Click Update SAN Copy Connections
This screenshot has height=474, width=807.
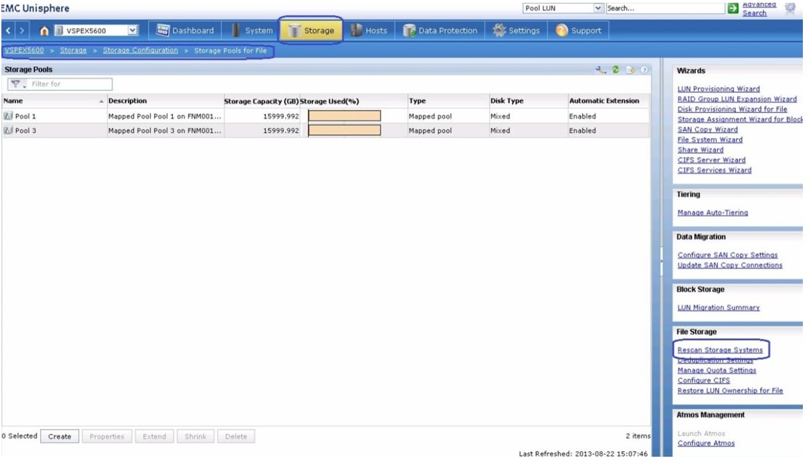click(x=730, y=265)
